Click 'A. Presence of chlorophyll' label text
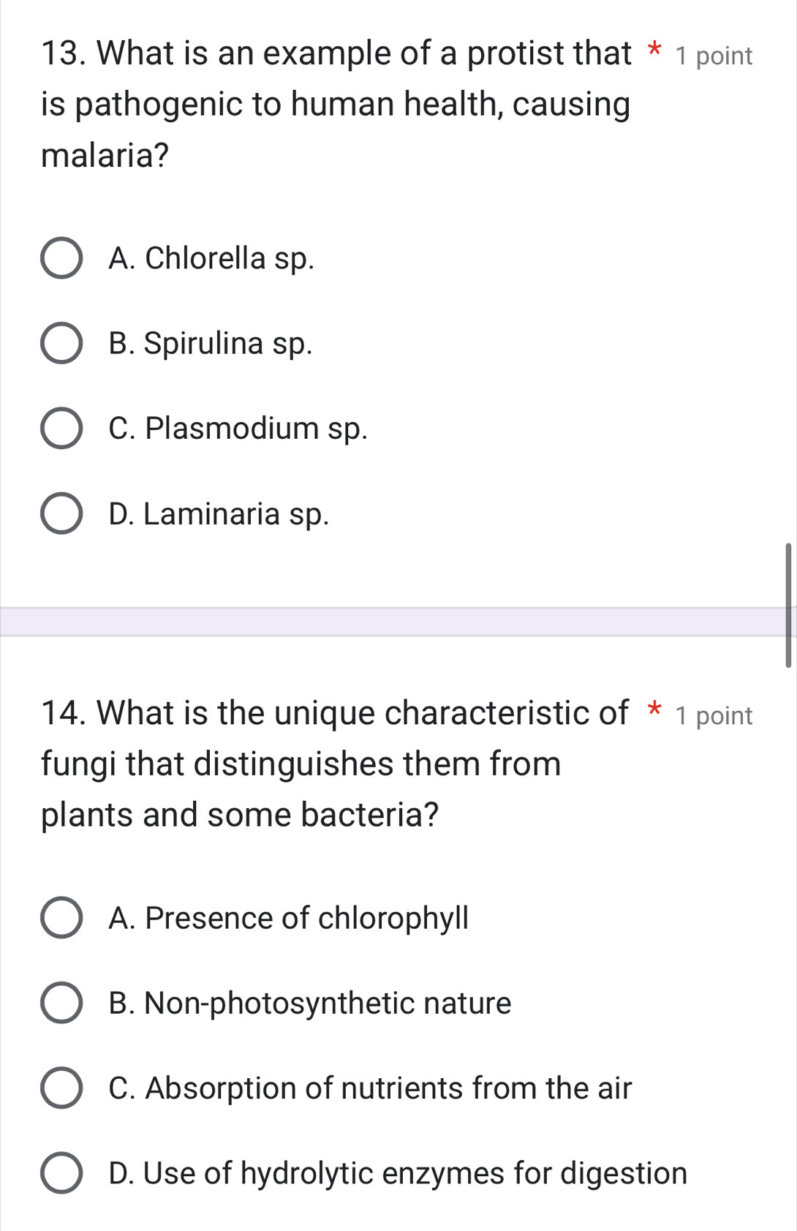Image resolution: width=797 pixels, height=1231 pixels. [288, 918]
